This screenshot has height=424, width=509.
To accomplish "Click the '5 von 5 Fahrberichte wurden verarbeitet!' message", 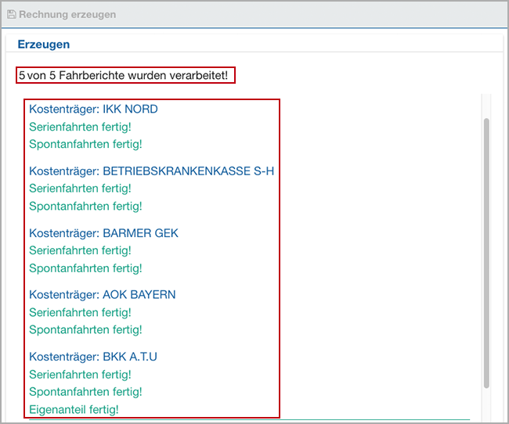I will (124, 75).
